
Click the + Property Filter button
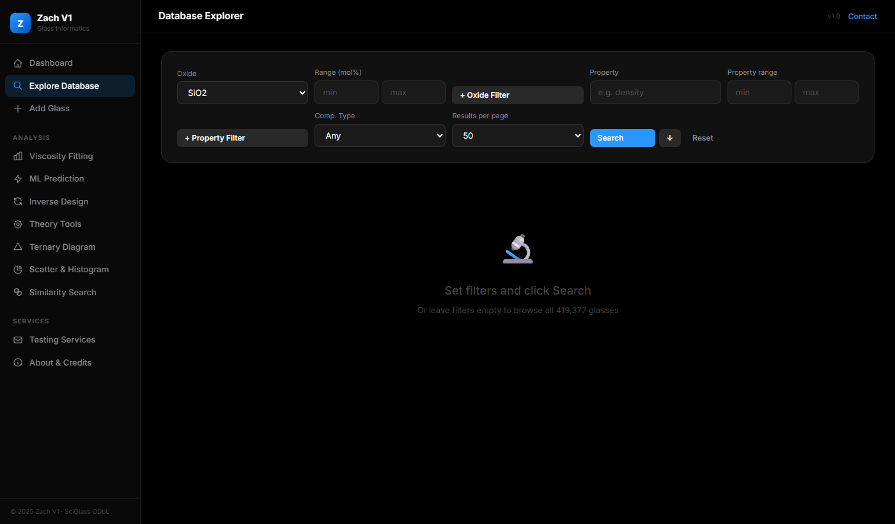(x=242, y=138)
